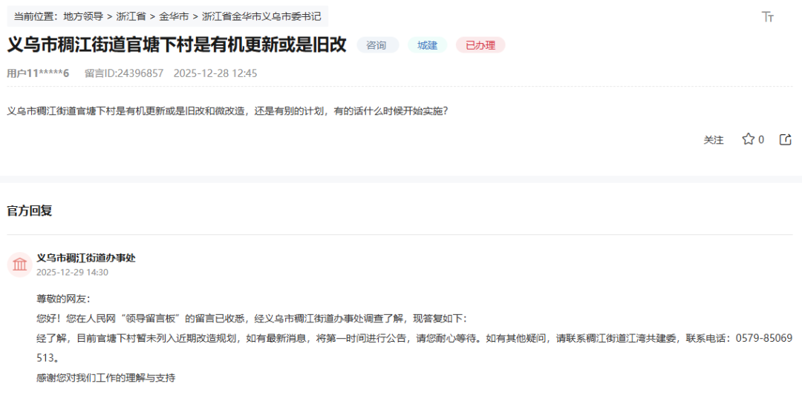Click the message title about 官塘下村

pyautogui.click(x=177, y=44)
